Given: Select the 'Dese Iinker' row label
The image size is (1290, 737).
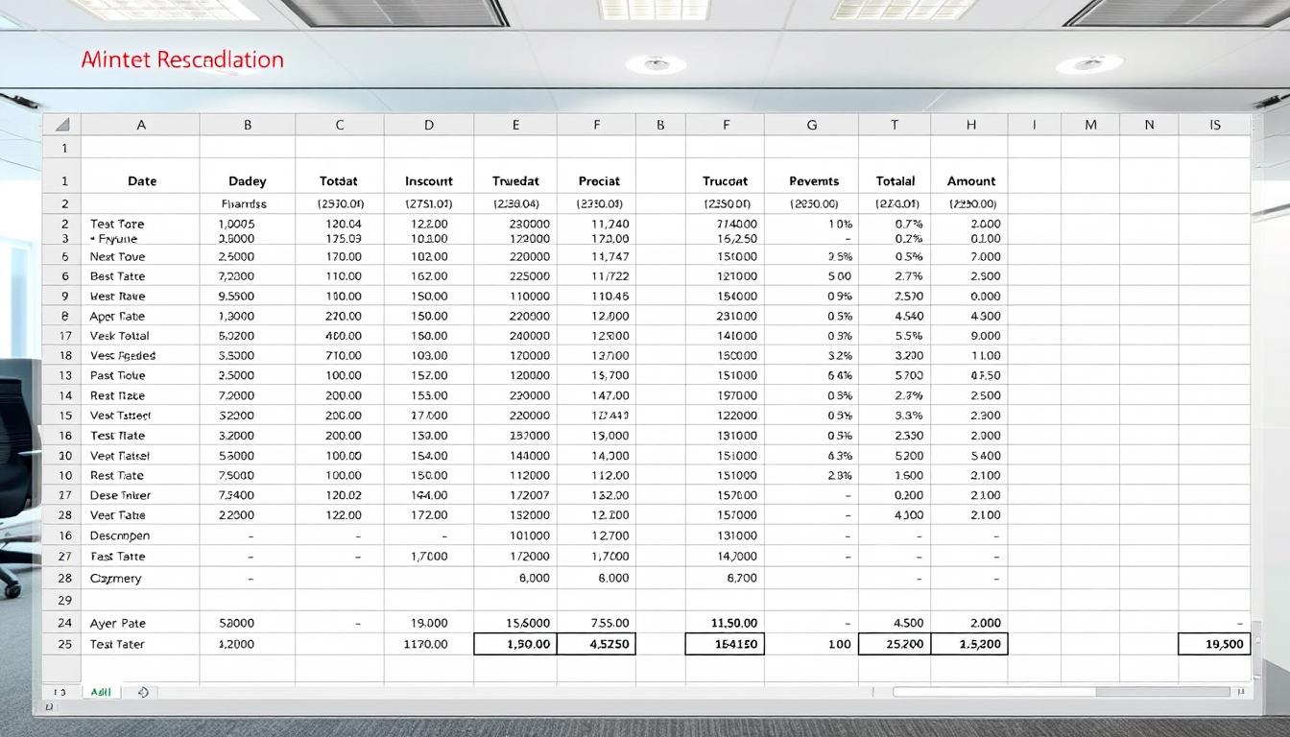Looking at the screenshot, I should coord(120,495).
